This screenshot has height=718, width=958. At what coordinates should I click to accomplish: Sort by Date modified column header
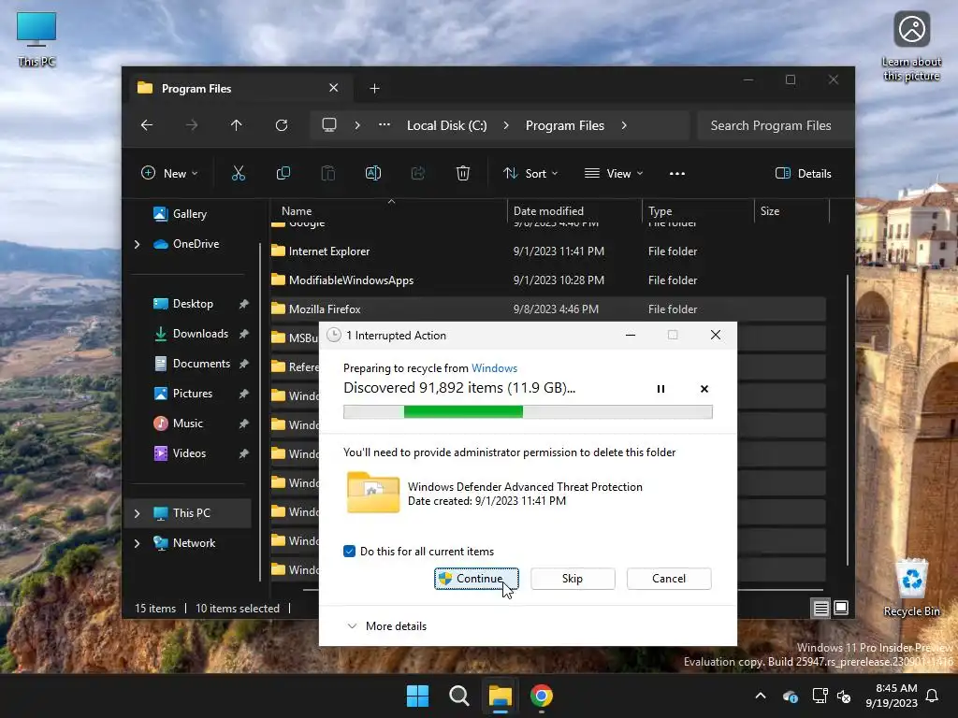pos(574,210)
